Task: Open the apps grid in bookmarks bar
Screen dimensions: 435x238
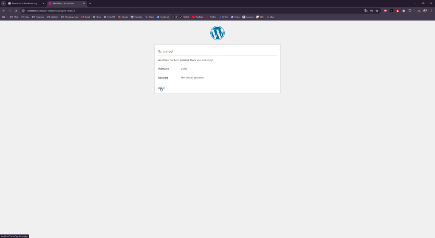Action: coord(4,17)
